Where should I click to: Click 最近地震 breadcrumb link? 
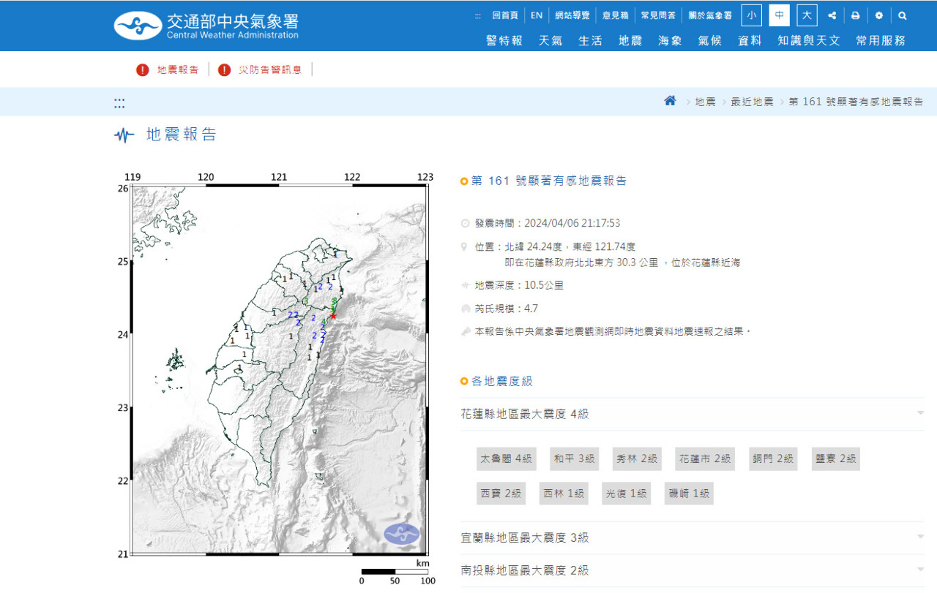tap(752, 102)
